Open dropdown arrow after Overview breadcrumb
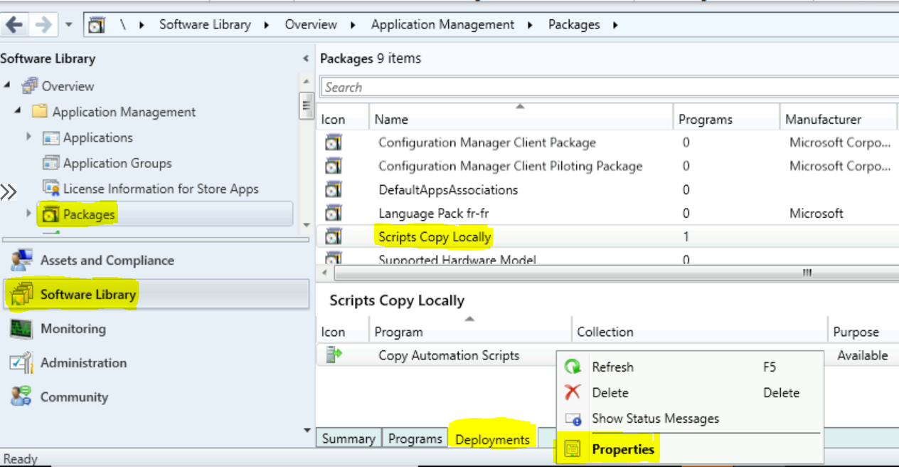 pyautogui.click(x=352, y=25)
